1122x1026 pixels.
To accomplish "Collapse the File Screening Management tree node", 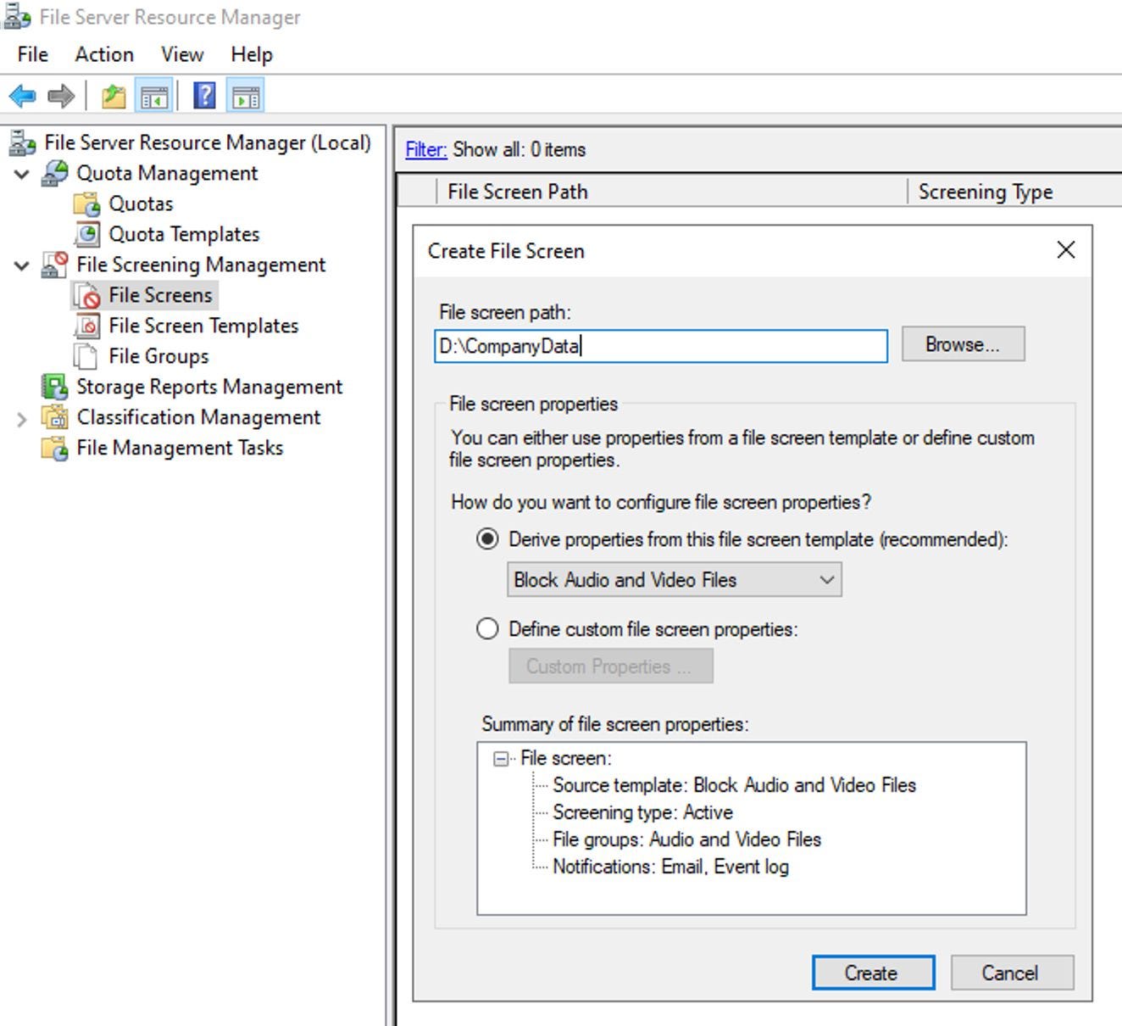I will (22, 265).
